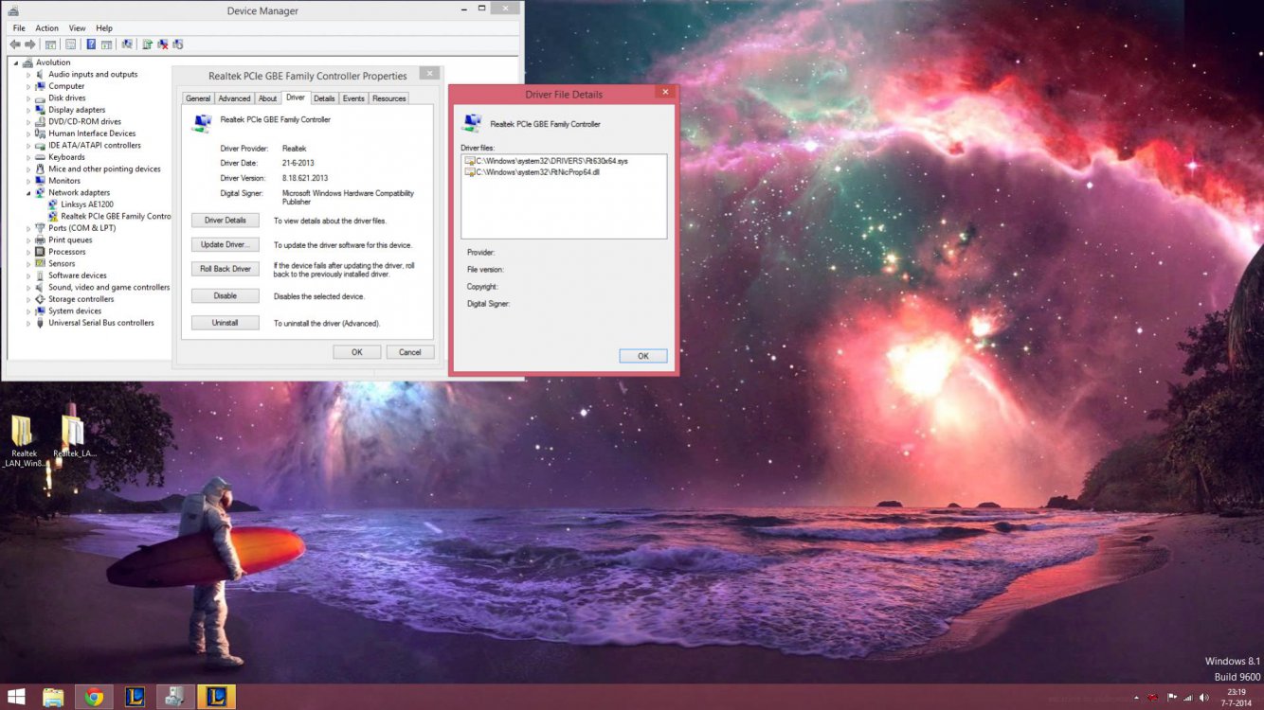This screenshot has height=710, width=1264.
Task: Switch to the Events tab
Action: tap(353, 98)
